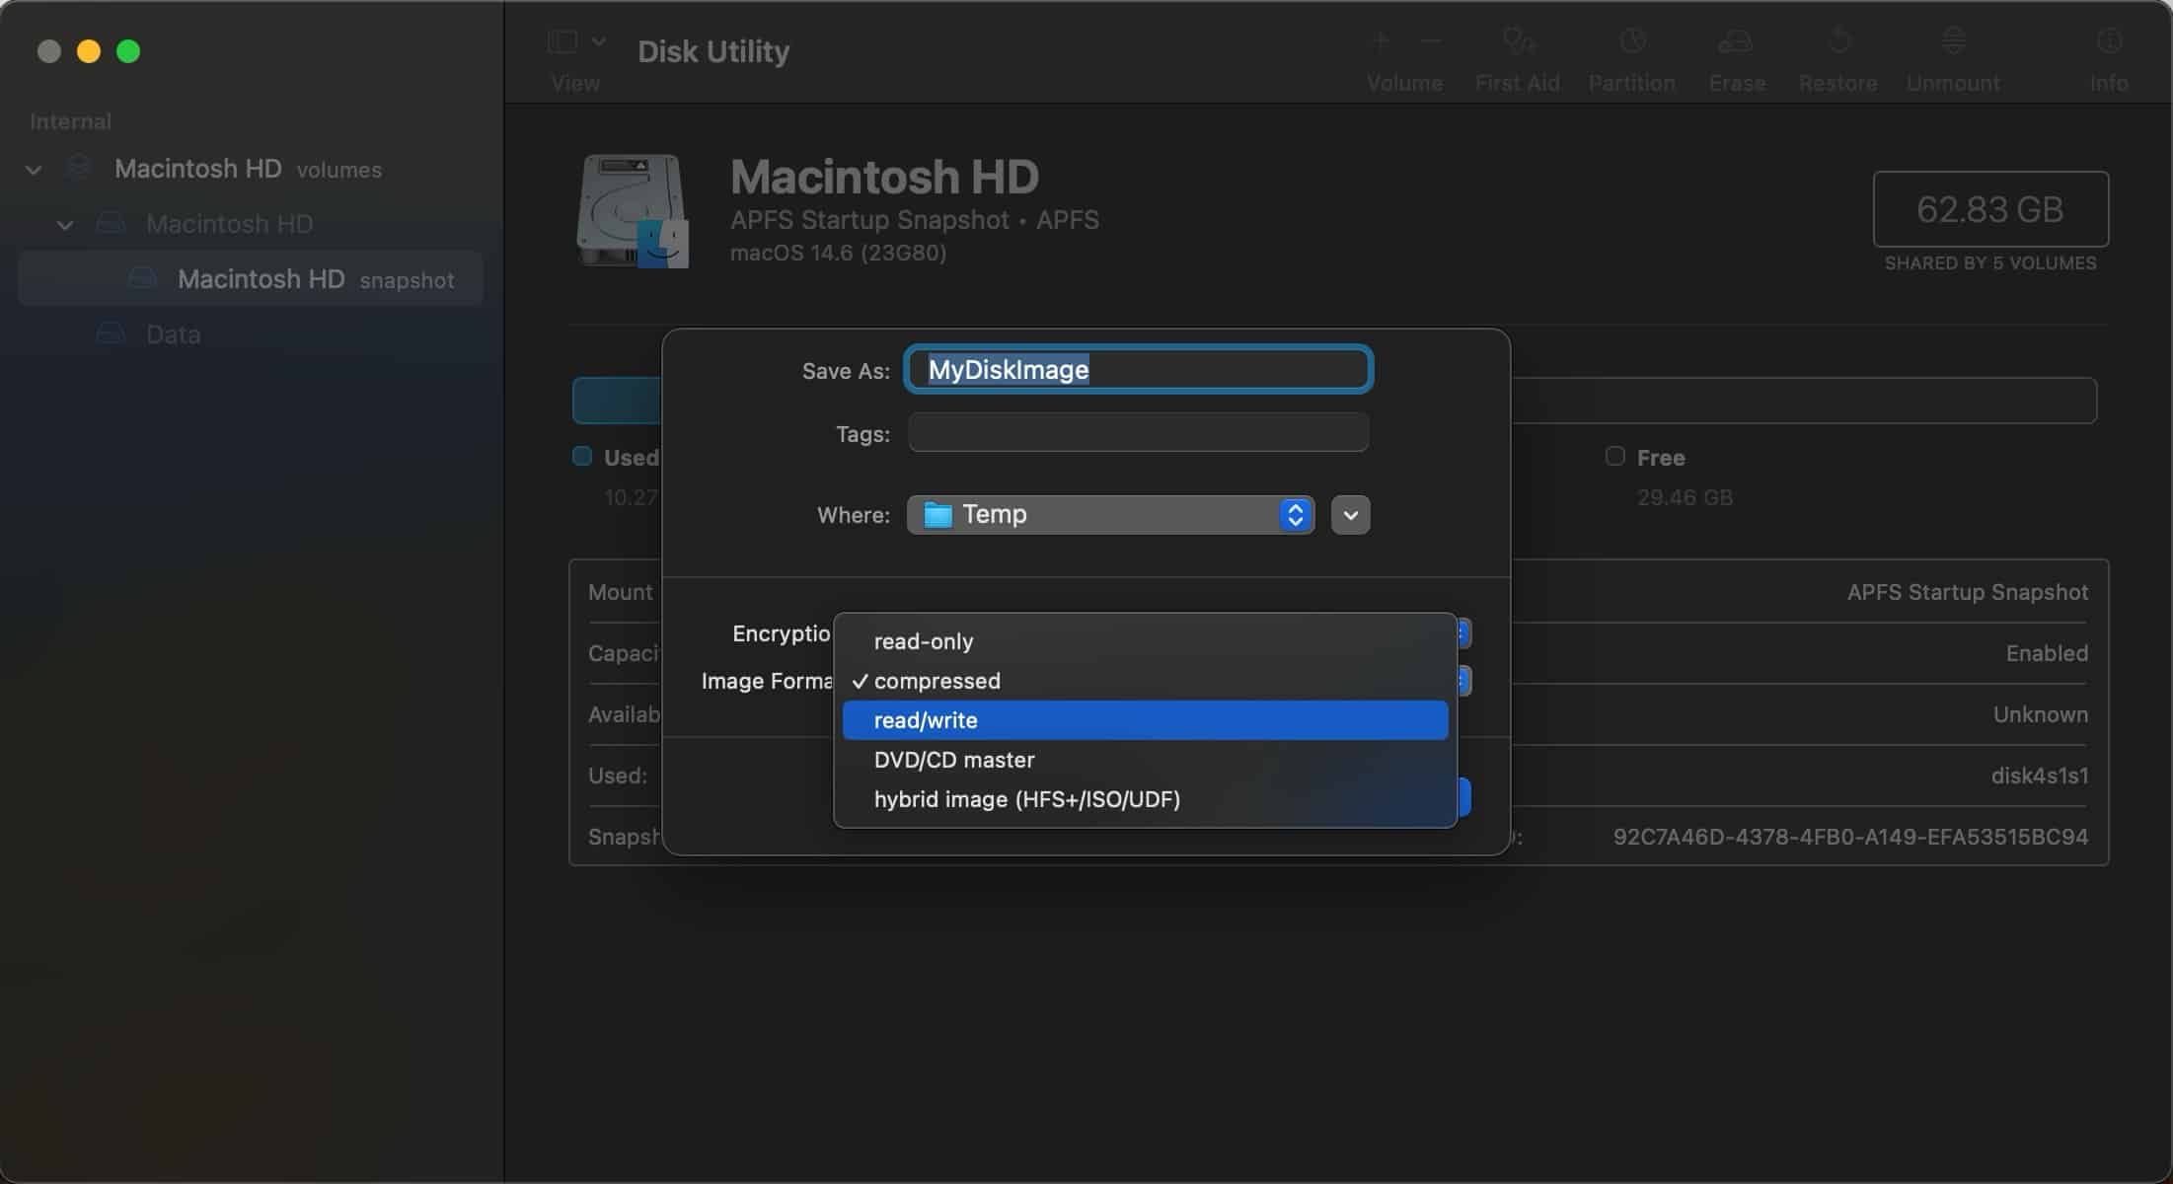Click the remove Volume minus icon
The image size is (2173, 1184).
(x=1431, y=41)
